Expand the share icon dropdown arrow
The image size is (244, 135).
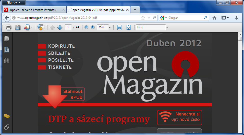click(32, 27)
